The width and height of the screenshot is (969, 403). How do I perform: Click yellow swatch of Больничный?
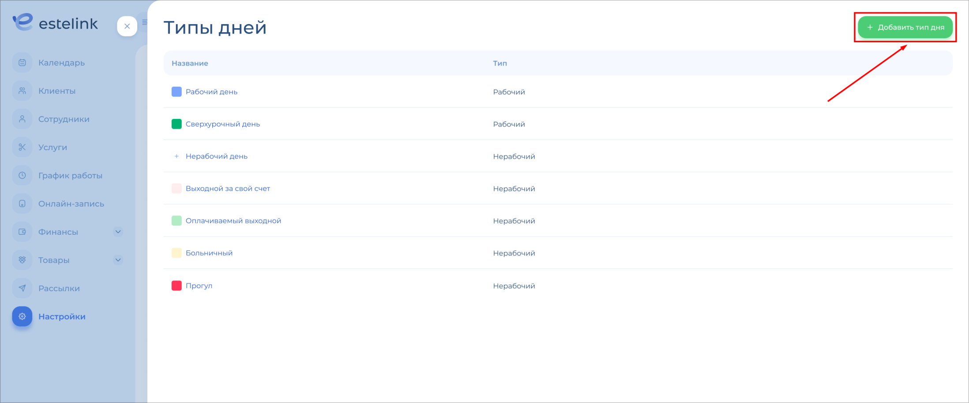pyautogui.click(x=177, y=253)
